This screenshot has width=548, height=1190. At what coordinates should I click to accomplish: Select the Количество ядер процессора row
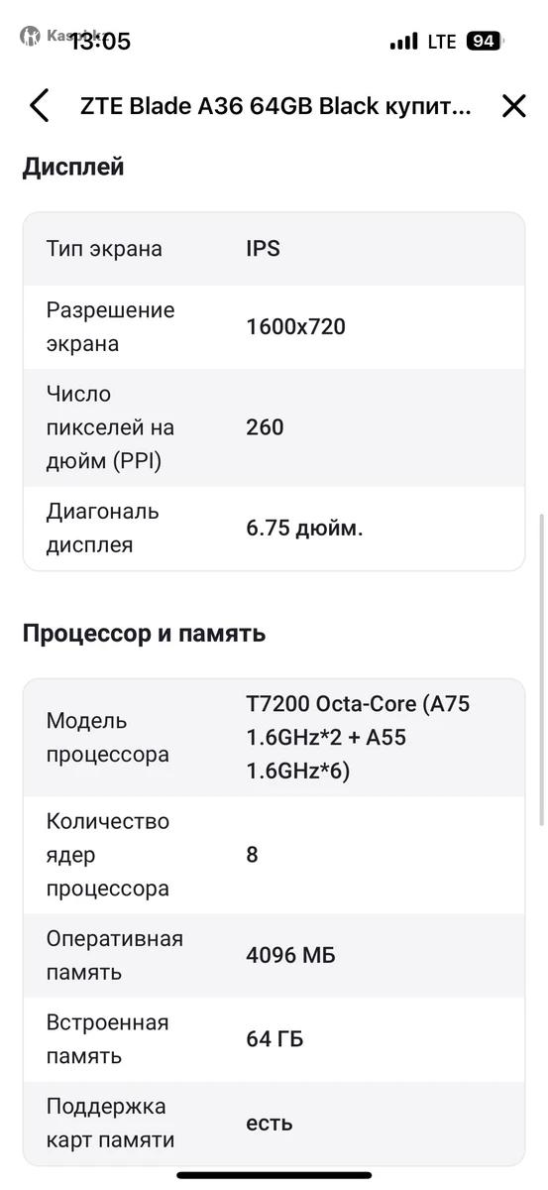tap(274, 855)
